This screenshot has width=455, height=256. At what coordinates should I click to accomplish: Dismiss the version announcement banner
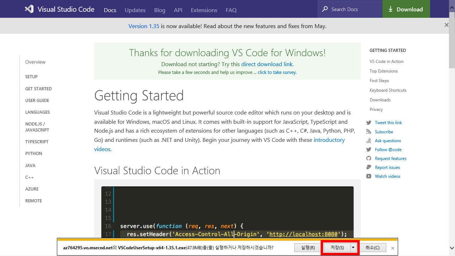click(446, 25)
